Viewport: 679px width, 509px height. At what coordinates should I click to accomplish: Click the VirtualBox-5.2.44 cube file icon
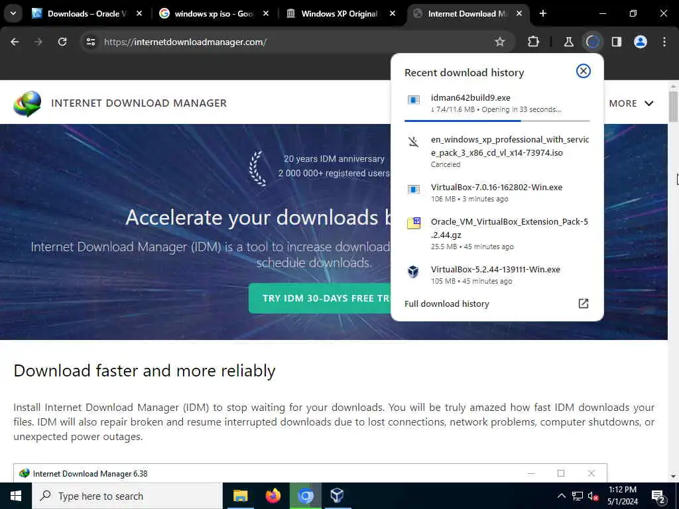414,272
